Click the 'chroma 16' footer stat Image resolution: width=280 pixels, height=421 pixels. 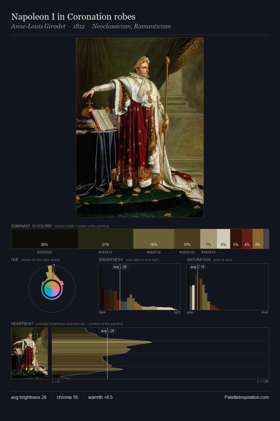click(67, 397)
